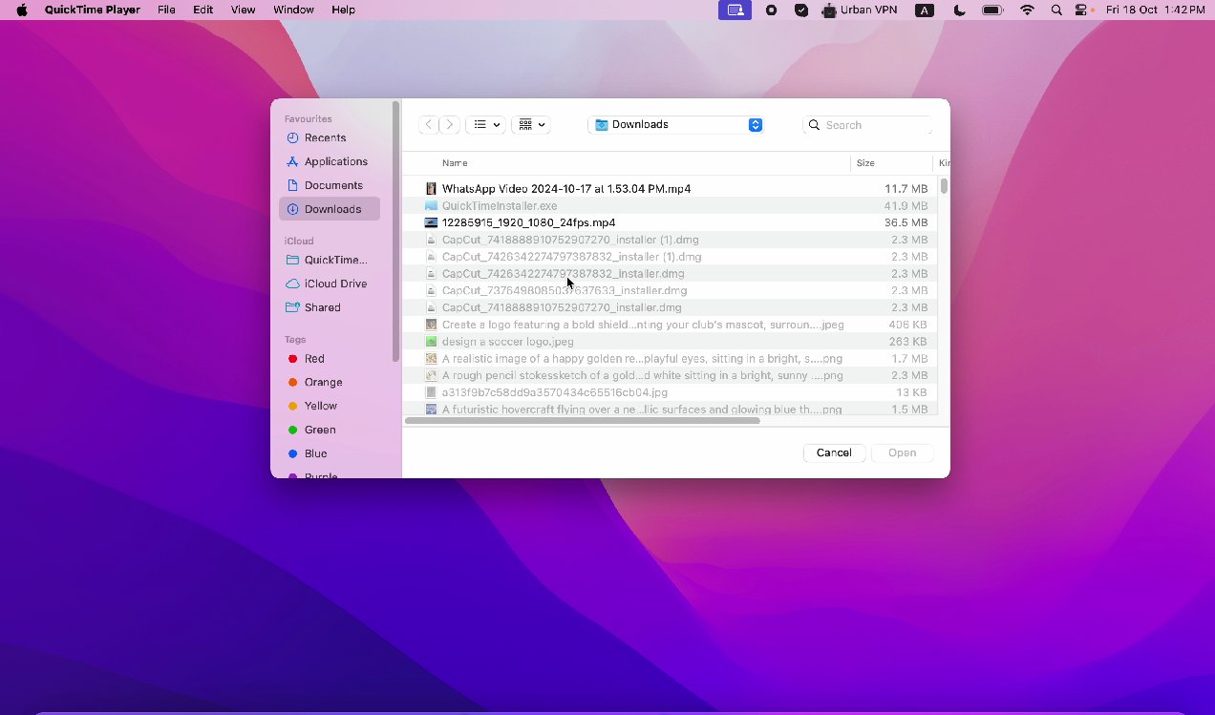Open the File menu

tap(166, 10)
